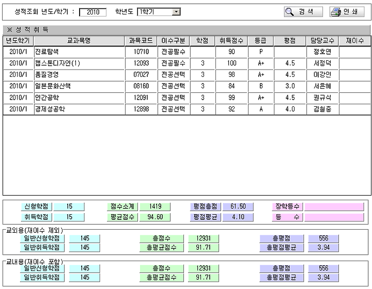Click professor name 김철중
Viewport: 372px width, 289px height.
click(322, 109)
